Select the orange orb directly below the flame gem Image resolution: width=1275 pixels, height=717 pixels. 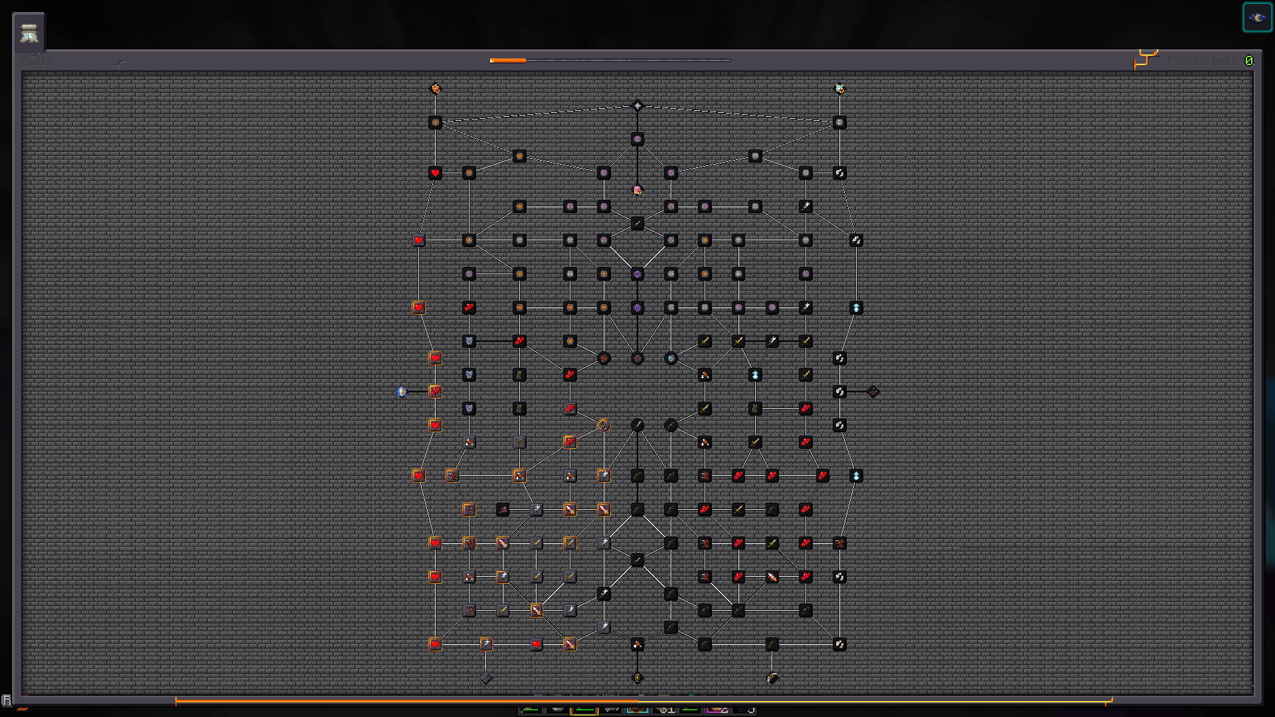(435, 123)
